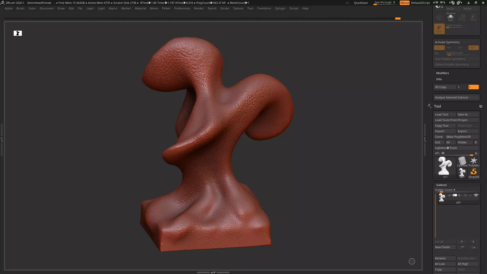The image size is (487, 274).
Task: Open Lightbox Tools
Action: click(457, 148)
